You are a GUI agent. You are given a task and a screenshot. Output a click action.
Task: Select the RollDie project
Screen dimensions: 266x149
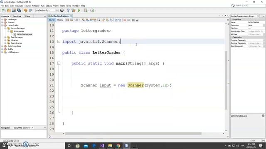click(10, 49)
